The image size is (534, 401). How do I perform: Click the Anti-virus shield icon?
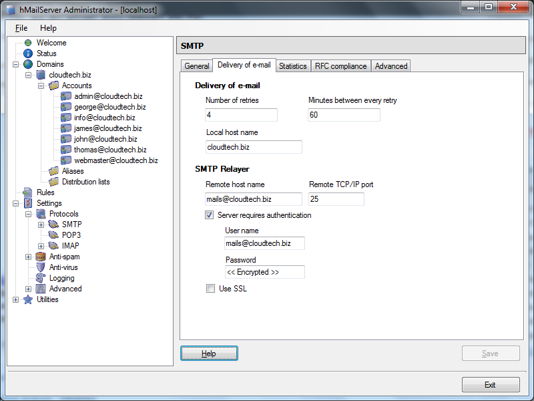tap(41, 267)
